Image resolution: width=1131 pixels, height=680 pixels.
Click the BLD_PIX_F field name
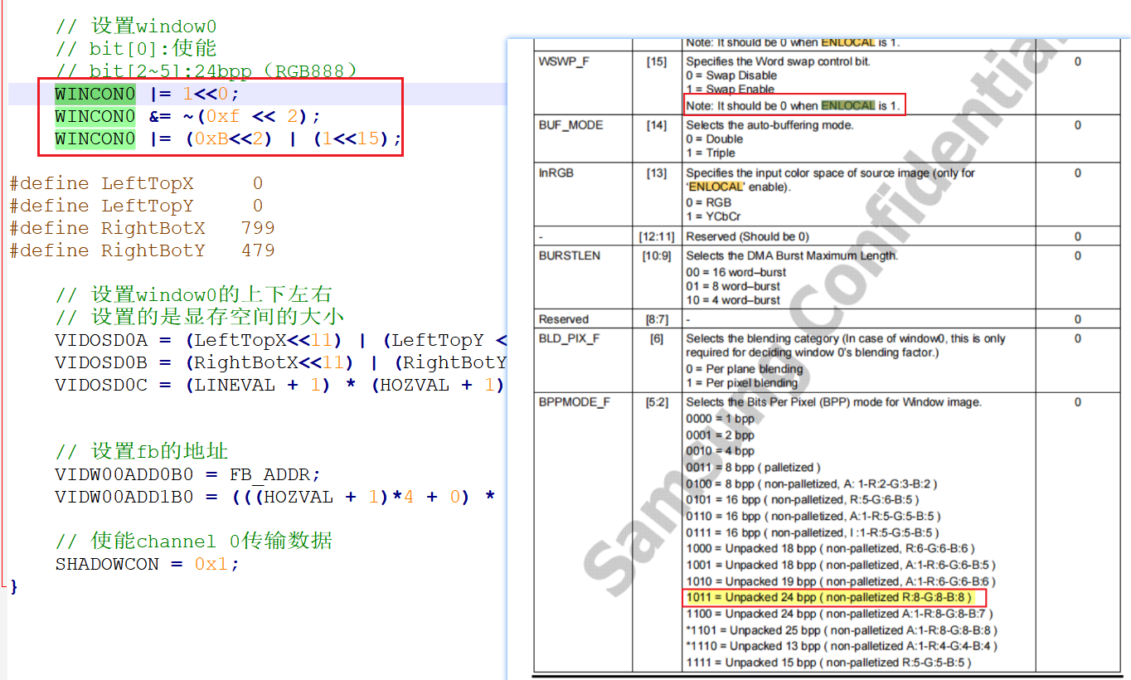click(569, 338)
